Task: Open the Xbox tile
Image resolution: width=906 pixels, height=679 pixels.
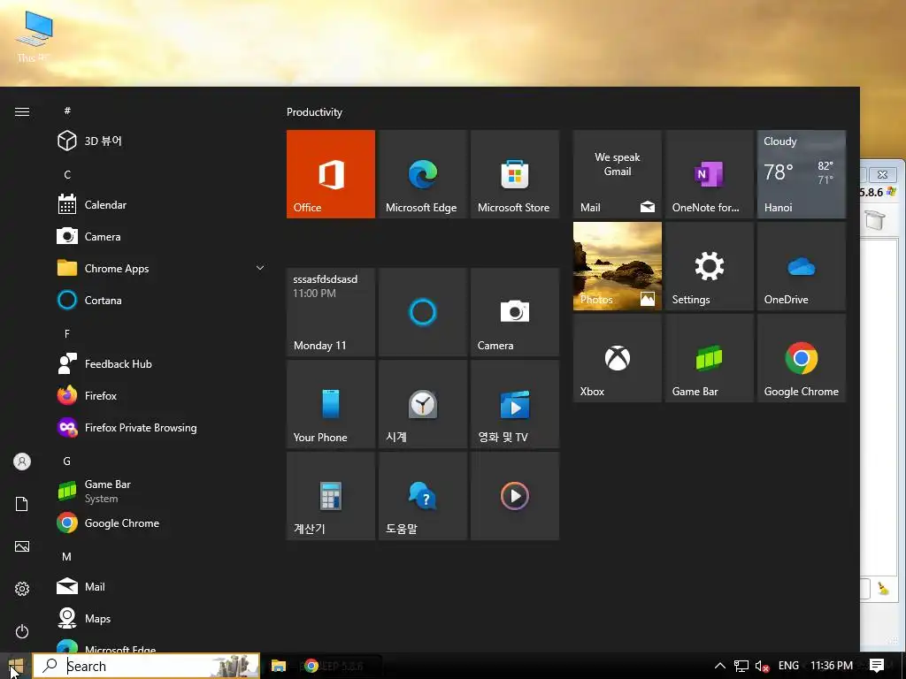Action: coord(617,357)
